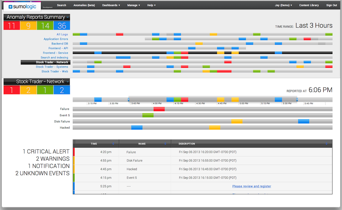The height and width of the screenshot is (210, 342).
Task: Click Sign Out
Action: (332, 5)
